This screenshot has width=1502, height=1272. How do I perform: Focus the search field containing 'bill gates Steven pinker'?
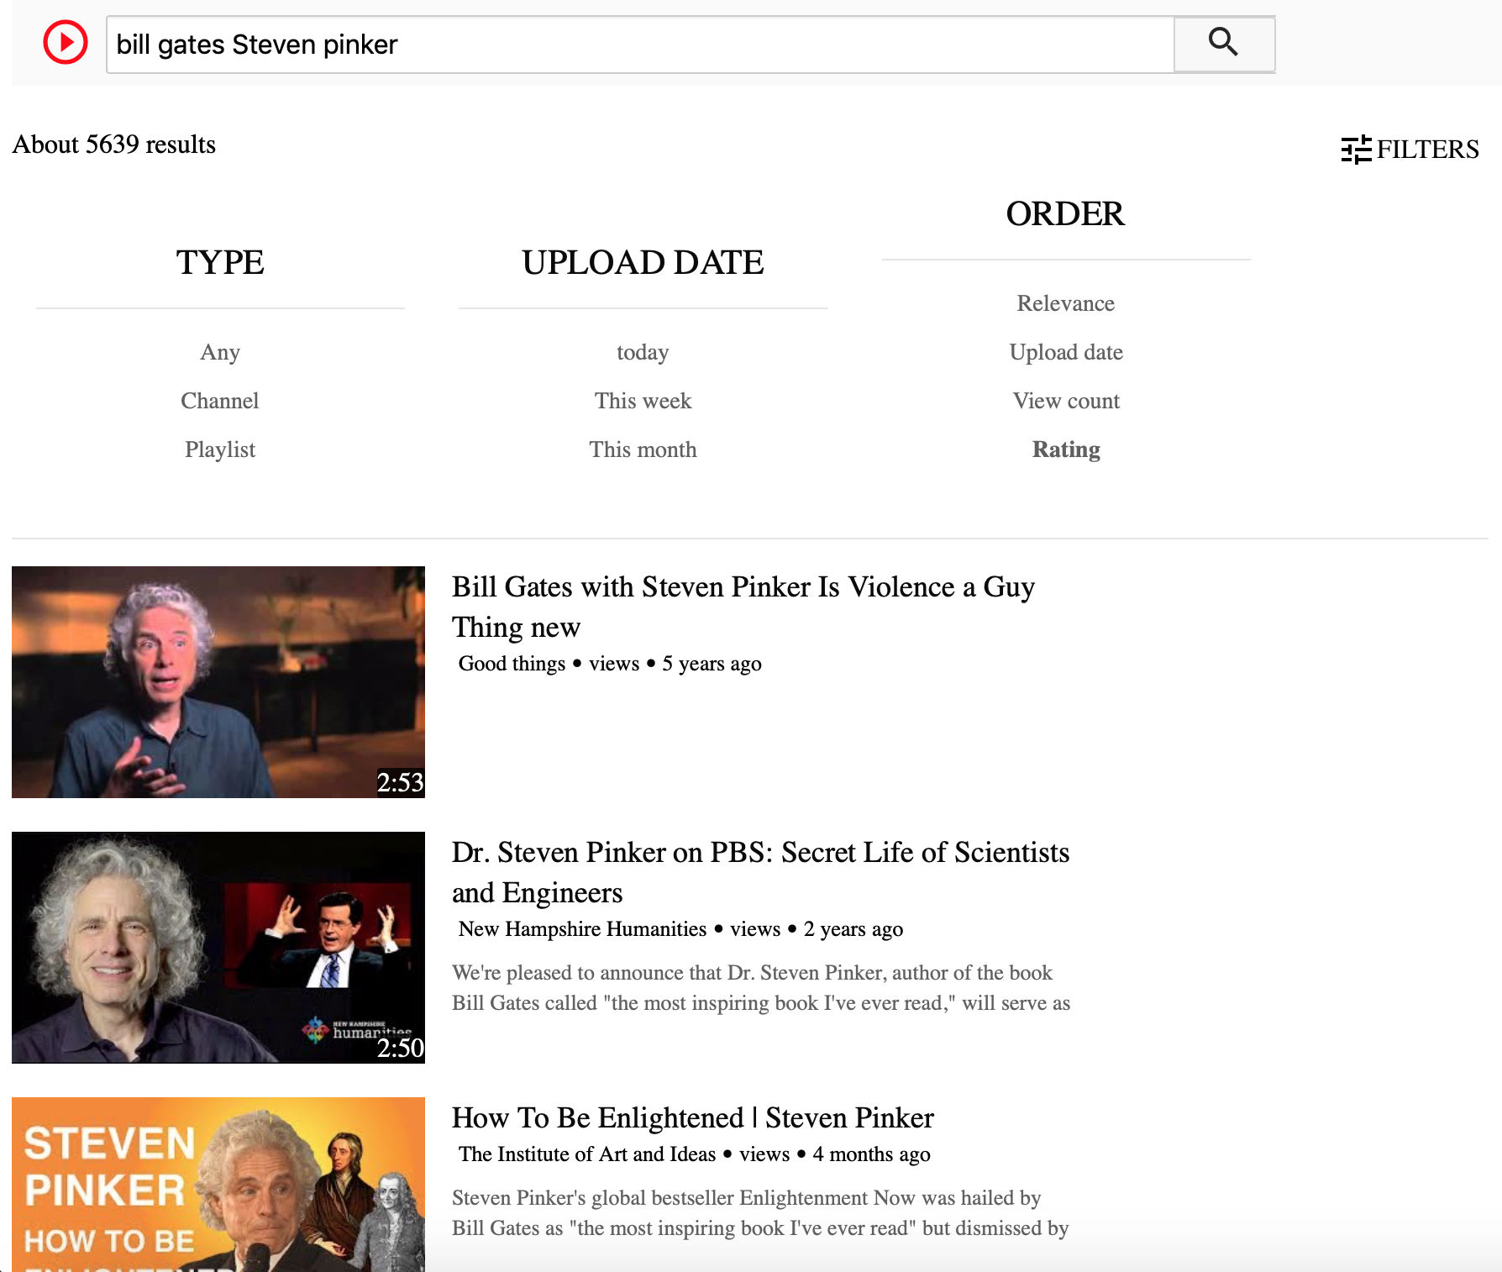click(x=640, y=44)
